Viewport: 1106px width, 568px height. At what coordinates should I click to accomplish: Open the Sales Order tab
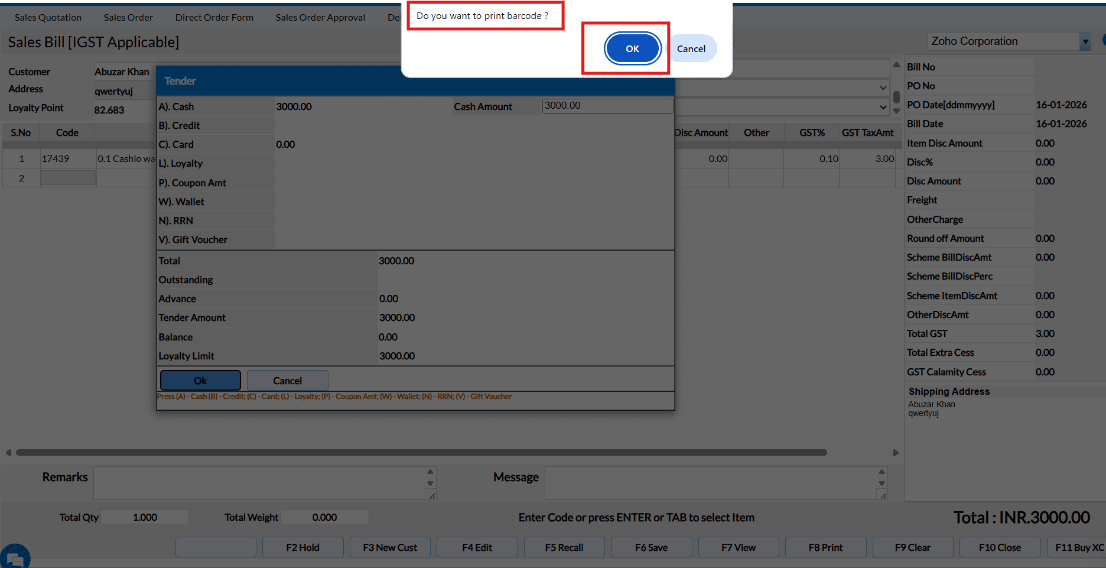click(x=128, y=18)
